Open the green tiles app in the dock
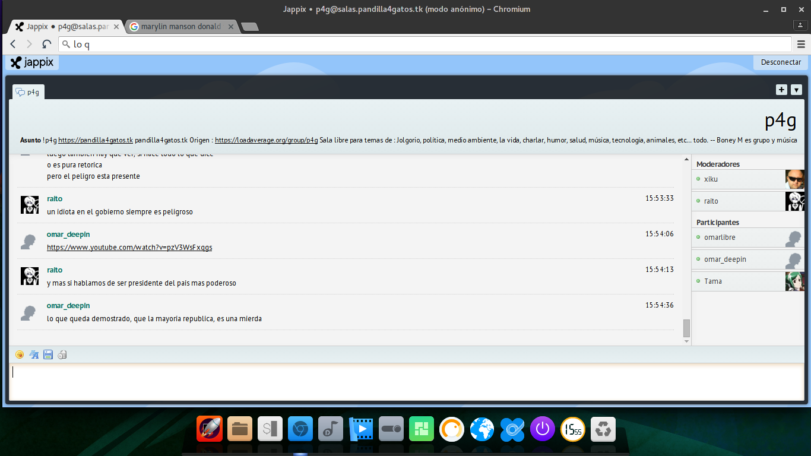Screen dimensions: 811x456 click(422, 429)
